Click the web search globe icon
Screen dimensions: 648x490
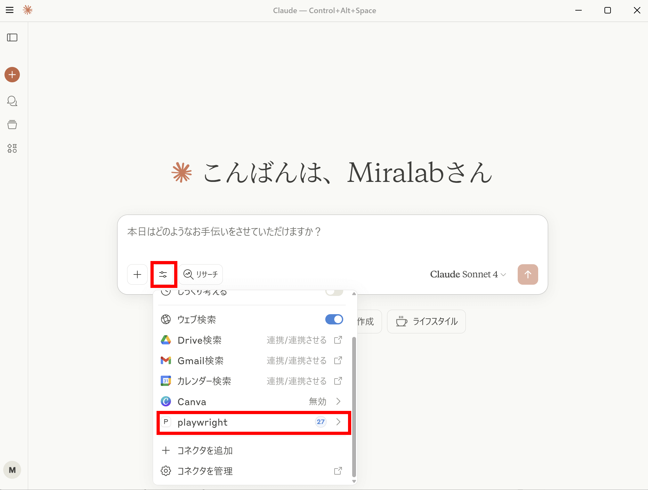[x=166, y=319]
